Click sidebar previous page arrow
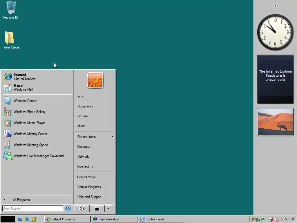This screenshot has width=297, height=223. click(284, 6)
